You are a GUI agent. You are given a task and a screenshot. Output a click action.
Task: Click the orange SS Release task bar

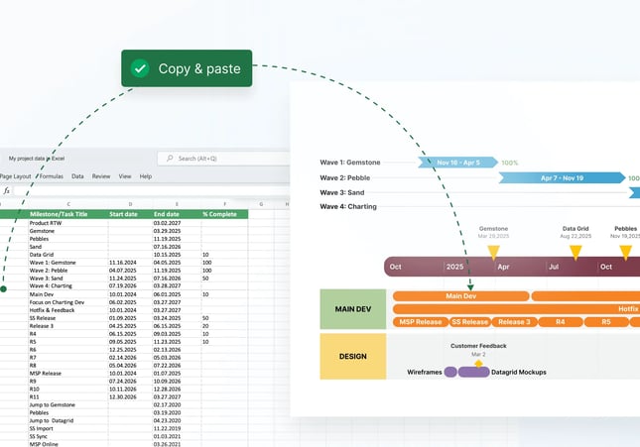tap(469, 322)
